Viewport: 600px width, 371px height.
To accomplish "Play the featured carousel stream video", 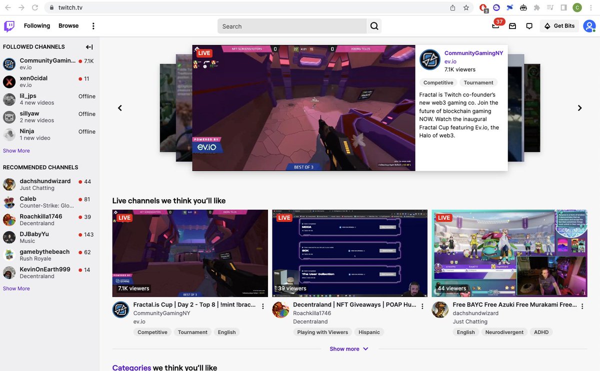I will pyautogui.click(x=303, y=108).
